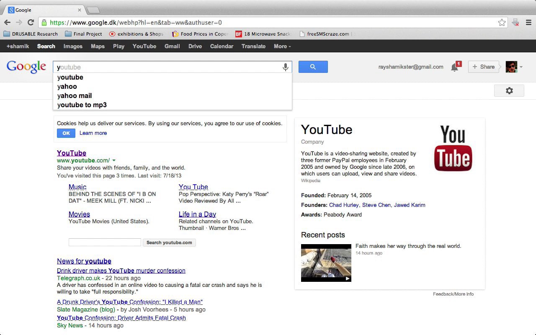Screen dimensions: 536x335
Task: Click Learn more about cookies
Action: point(93,133)
